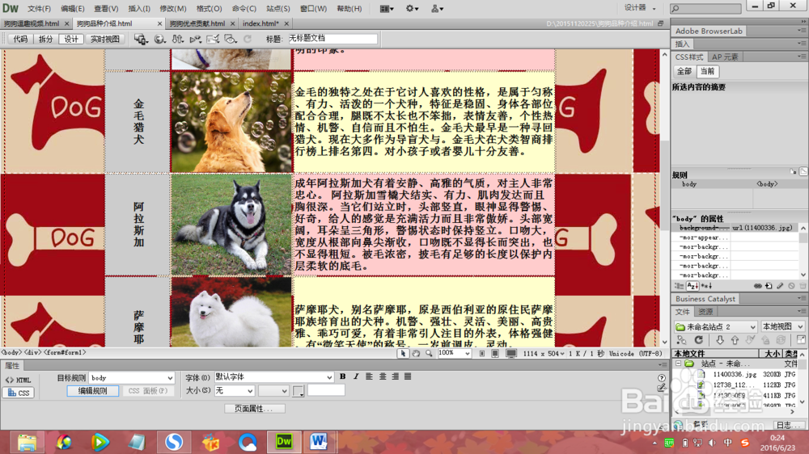Toggle the Split view button
This screenshot has width=809, height=454.
(46, 39)
